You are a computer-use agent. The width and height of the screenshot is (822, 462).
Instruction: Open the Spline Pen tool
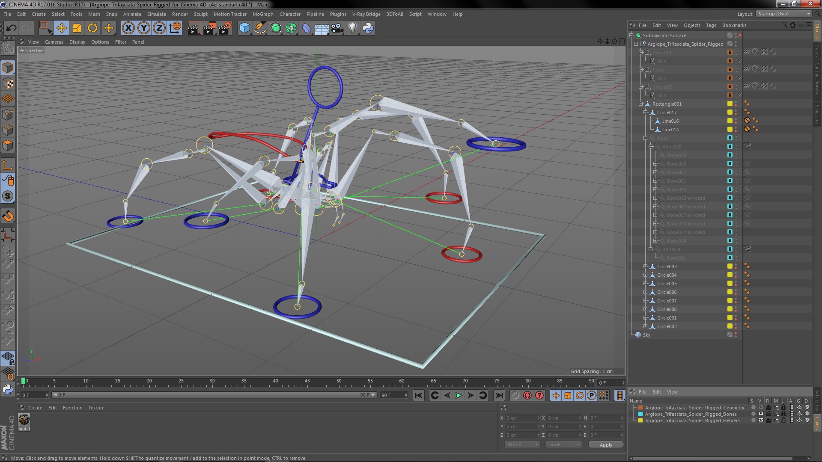[260, 28]
